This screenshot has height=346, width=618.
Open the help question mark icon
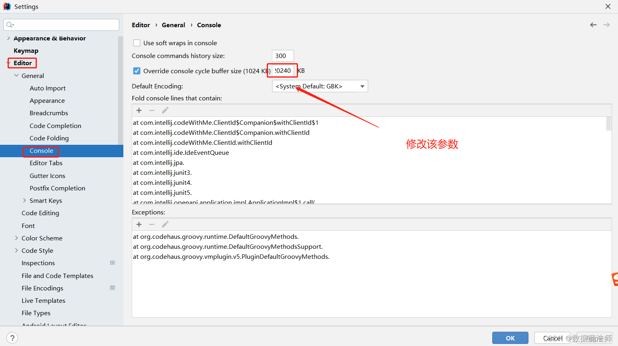point(12,338)
